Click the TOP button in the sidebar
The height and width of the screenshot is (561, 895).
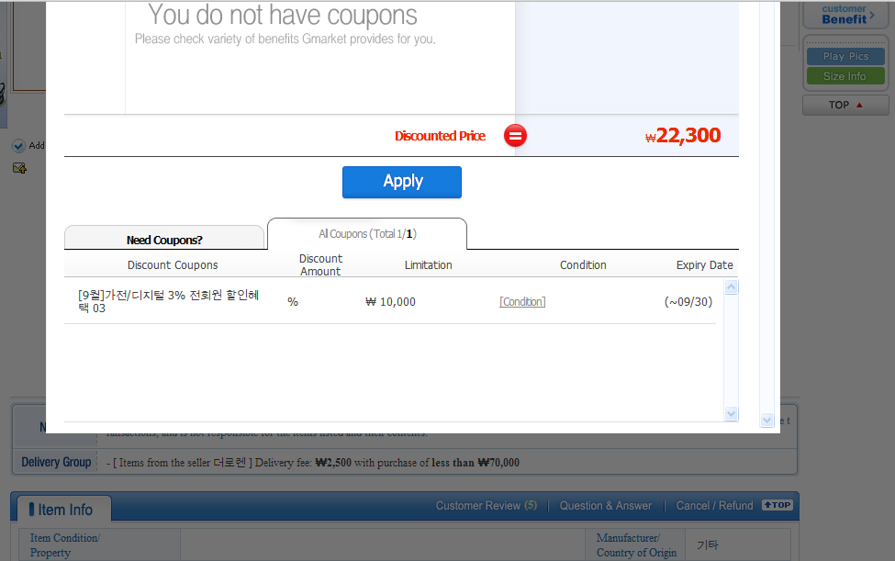[846, 105]
